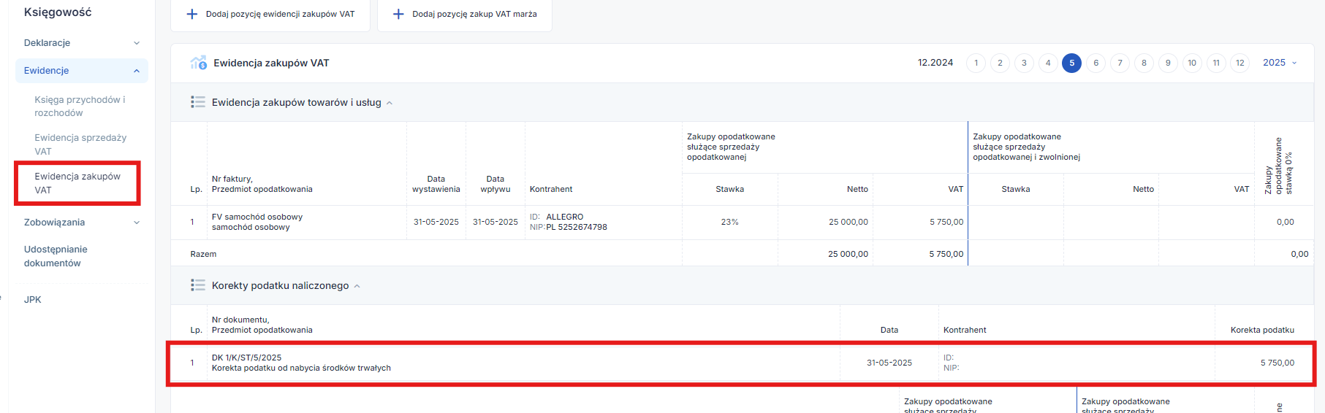Collapse the Ewidencje sidebar menu

click(136, 71)
